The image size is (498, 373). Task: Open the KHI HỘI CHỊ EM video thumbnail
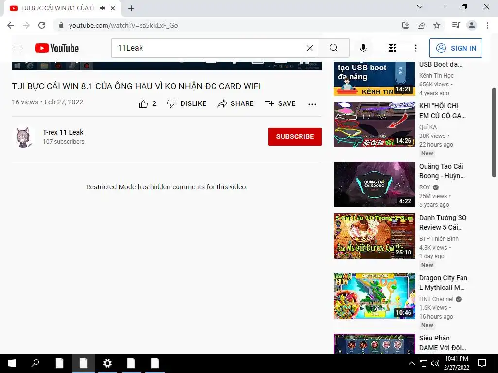(374, 124)
